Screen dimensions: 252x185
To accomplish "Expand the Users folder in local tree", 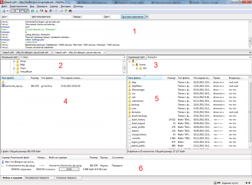I will point(14,68).
